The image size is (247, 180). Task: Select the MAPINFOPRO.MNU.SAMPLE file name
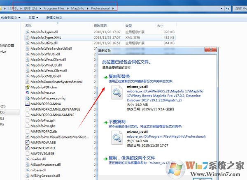pyautogui.click(x=52, y=115)
